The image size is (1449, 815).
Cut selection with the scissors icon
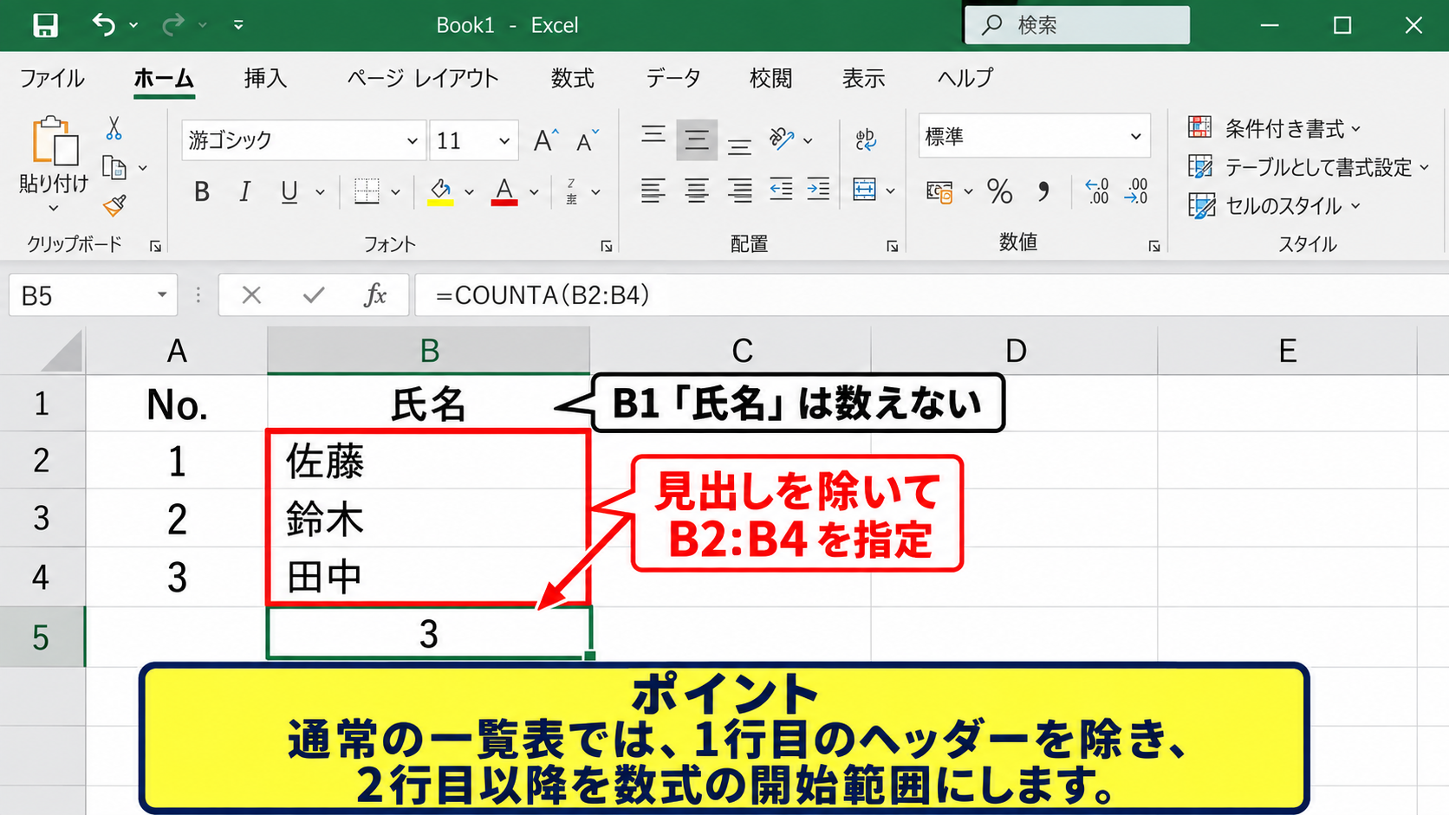114,128
